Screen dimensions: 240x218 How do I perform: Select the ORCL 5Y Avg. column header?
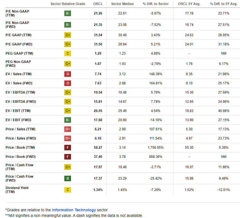pyautogui.click(x=189, y=4)
